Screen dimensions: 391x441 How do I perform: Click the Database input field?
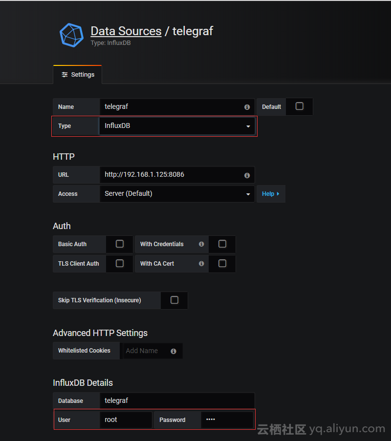(x=177, y=400)
